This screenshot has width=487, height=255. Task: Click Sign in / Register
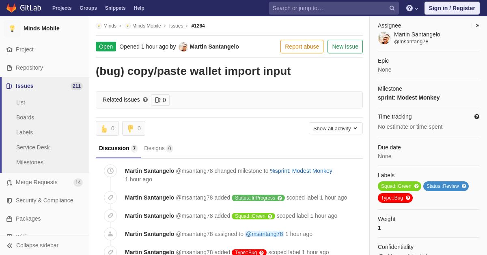[452, 8]
